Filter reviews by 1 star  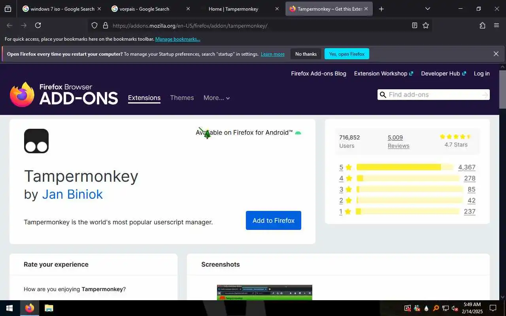pyautogui.click(x=346, y=211)
